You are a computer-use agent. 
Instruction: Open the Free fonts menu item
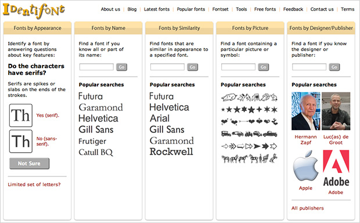(x=265, y=9)
